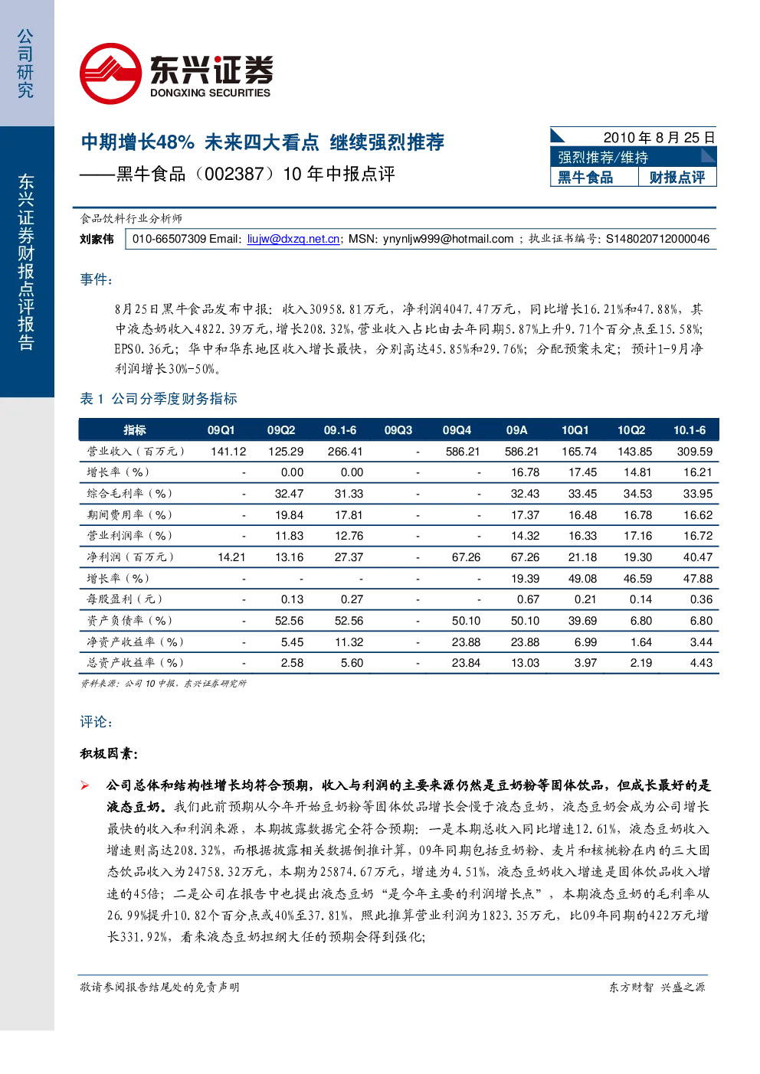
Task: Click footer slogan '东方财智 兴盛之源'
Action: coord(657,987)
